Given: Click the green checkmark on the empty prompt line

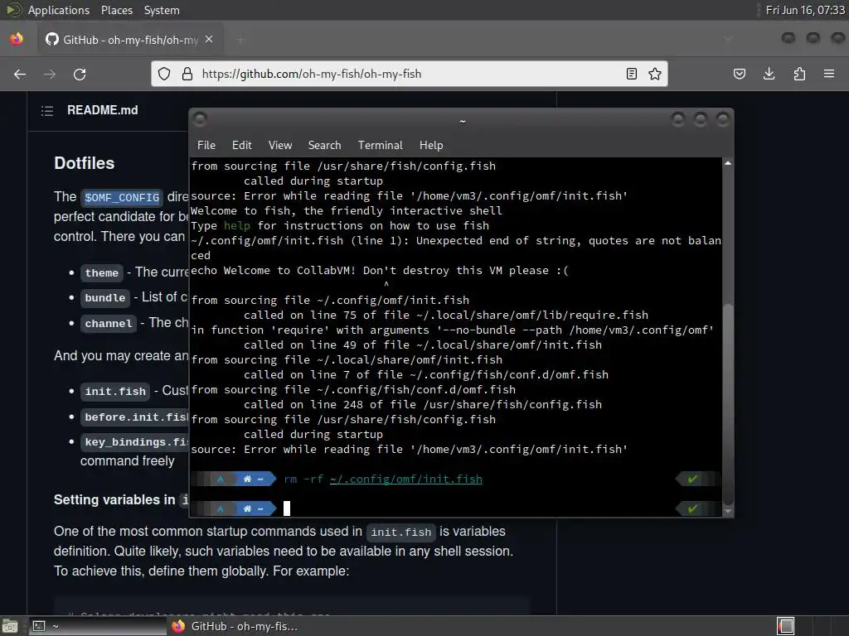Looking at the screenshot, I should point(692,508).
